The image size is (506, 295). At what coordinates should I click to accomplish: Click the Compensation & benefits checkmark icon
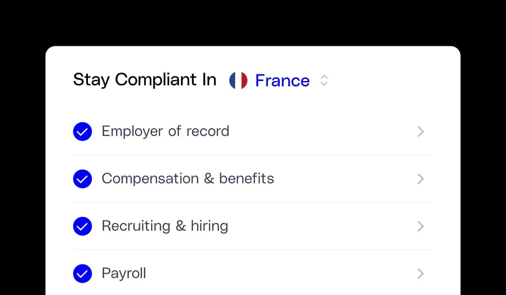click(x=83, y=179)
